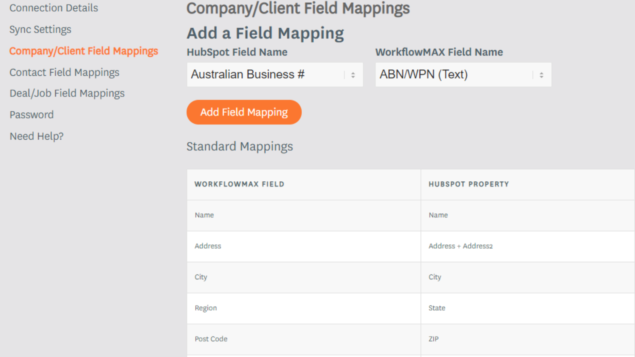Click the WorkflowMAX field stepper arrows
The width and height of the screenshot is (635, 357).
pyautogui.click(x=541, y=74)
